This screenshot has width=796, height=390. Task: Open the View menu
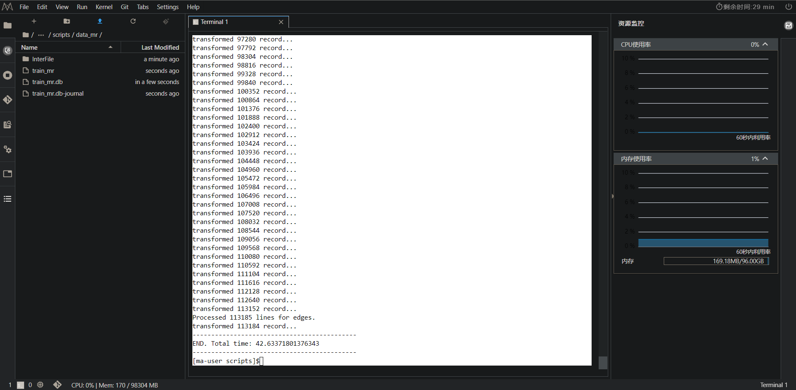click(x=62, y=7)
